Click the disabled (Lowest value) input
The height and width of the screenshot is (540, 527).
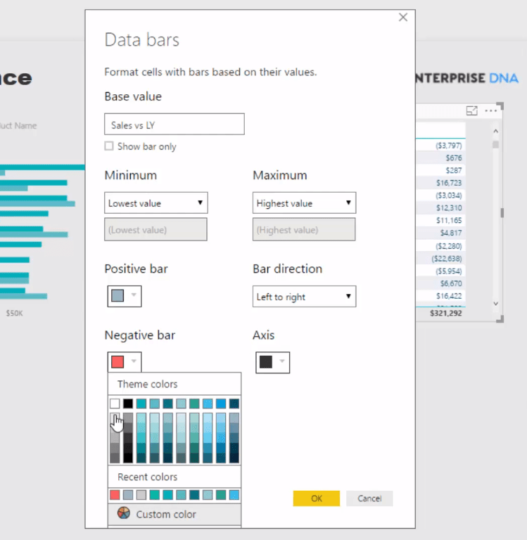click(x=155, y=229)
